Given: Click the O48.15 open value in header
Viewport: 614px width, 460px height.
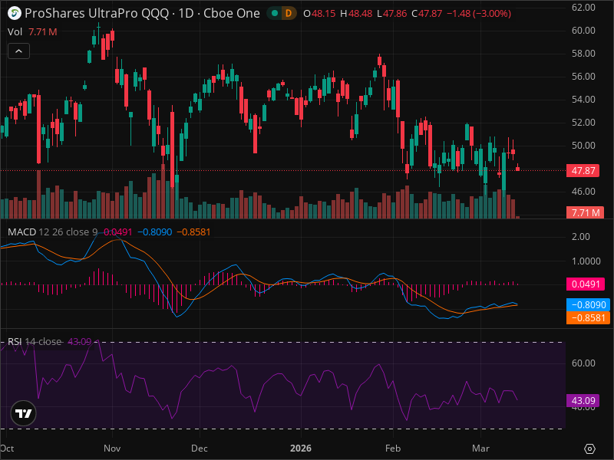Looking at the screenshot, I should 319,14.
